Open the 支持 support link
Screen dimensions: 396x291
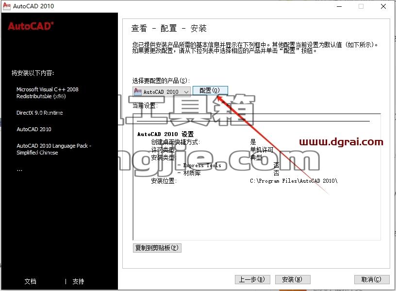click(78, 281)
